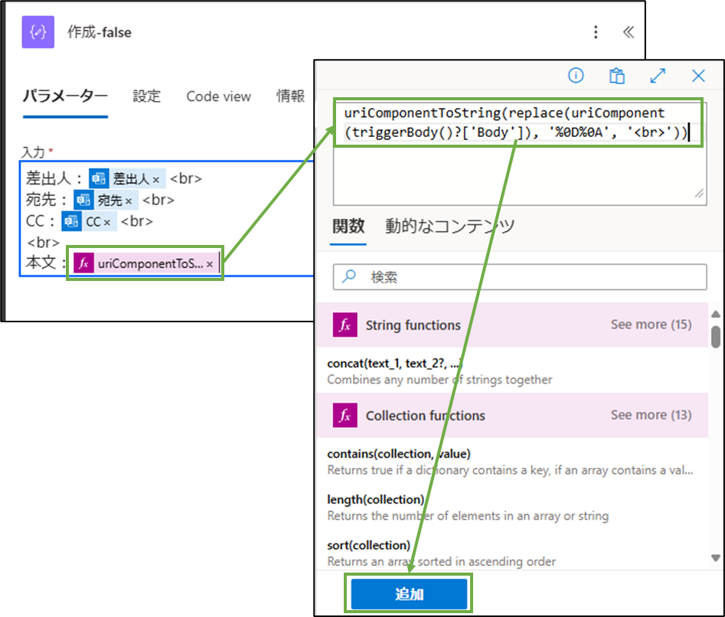The height and width of the screenshot is (617, 725).
Task: Click the 作成-false action title
Action: (100, 32)
